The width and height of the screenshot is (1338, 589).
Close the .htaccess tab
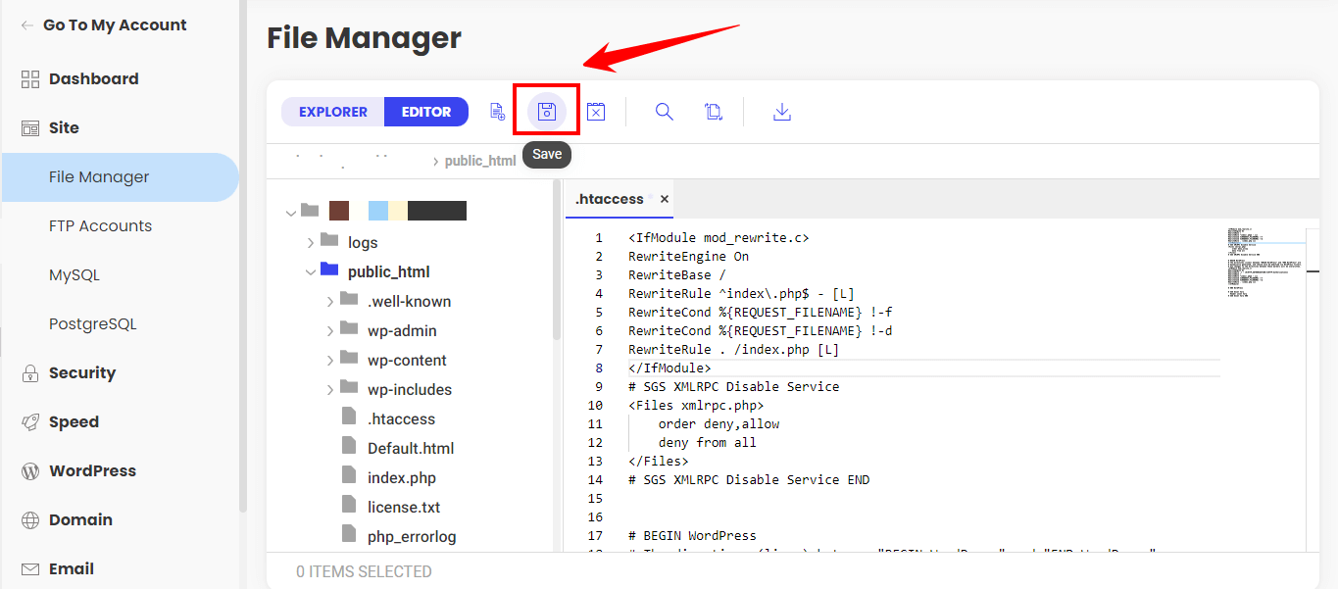coord(665,199)
